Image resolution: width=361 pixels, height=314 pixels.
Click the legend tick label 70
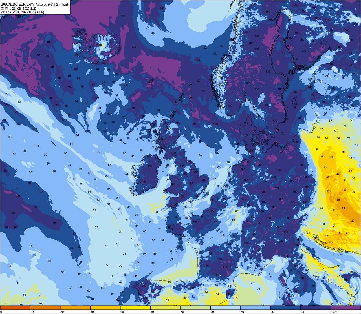pos(212,312)
